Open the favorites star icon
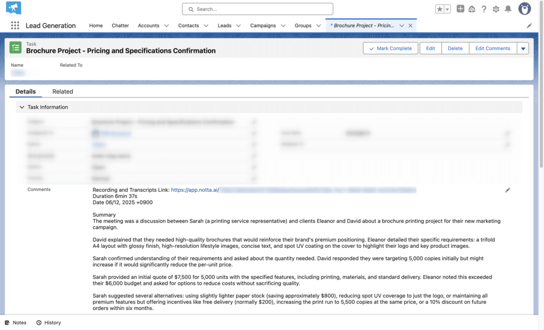The width and height of the screenshot is (544, 330). click(x=439, y=9)
